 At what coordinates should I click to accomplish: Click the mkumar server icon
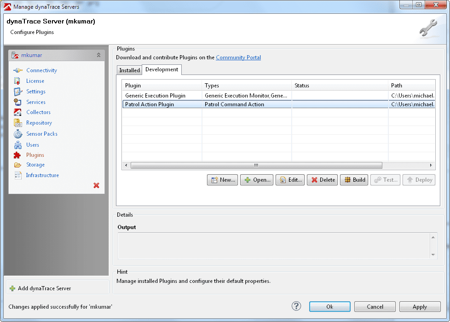[x=15, y=55]
